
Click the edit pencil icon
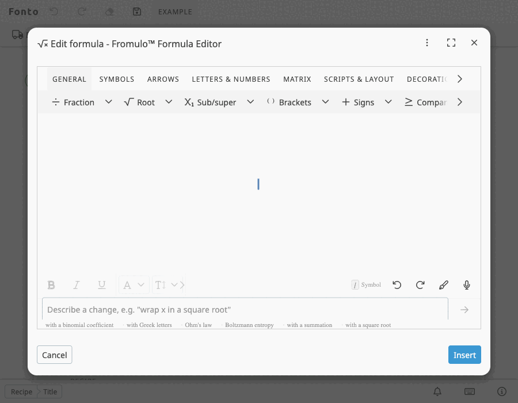click(443, 284)
